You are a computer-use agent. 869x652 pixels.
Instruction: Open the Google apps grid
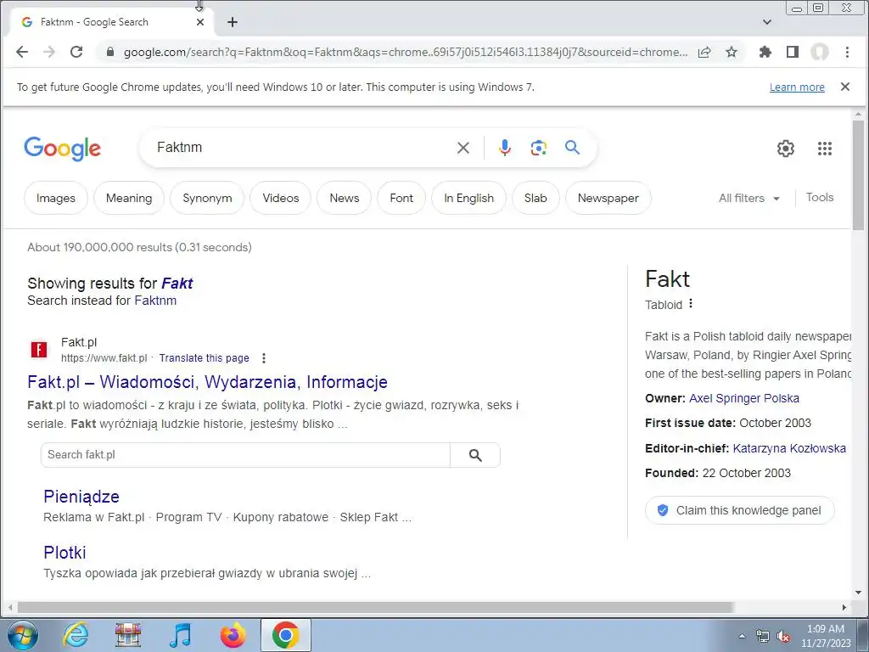(x=825, y=148)
